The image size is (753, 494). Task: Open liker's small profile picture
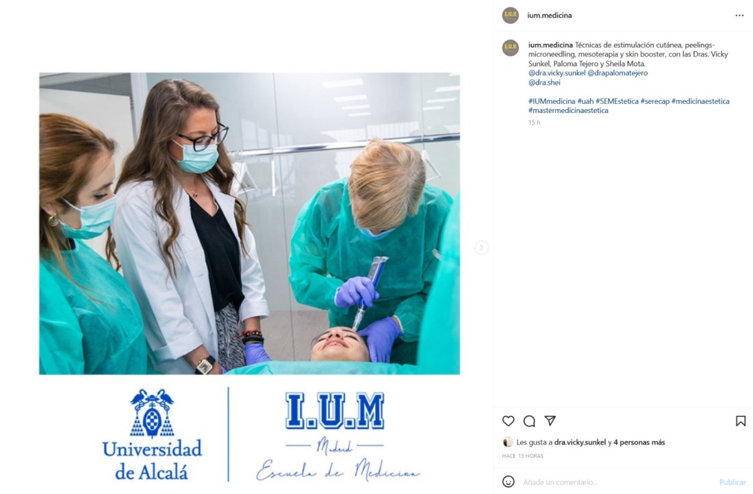[507, 442]
